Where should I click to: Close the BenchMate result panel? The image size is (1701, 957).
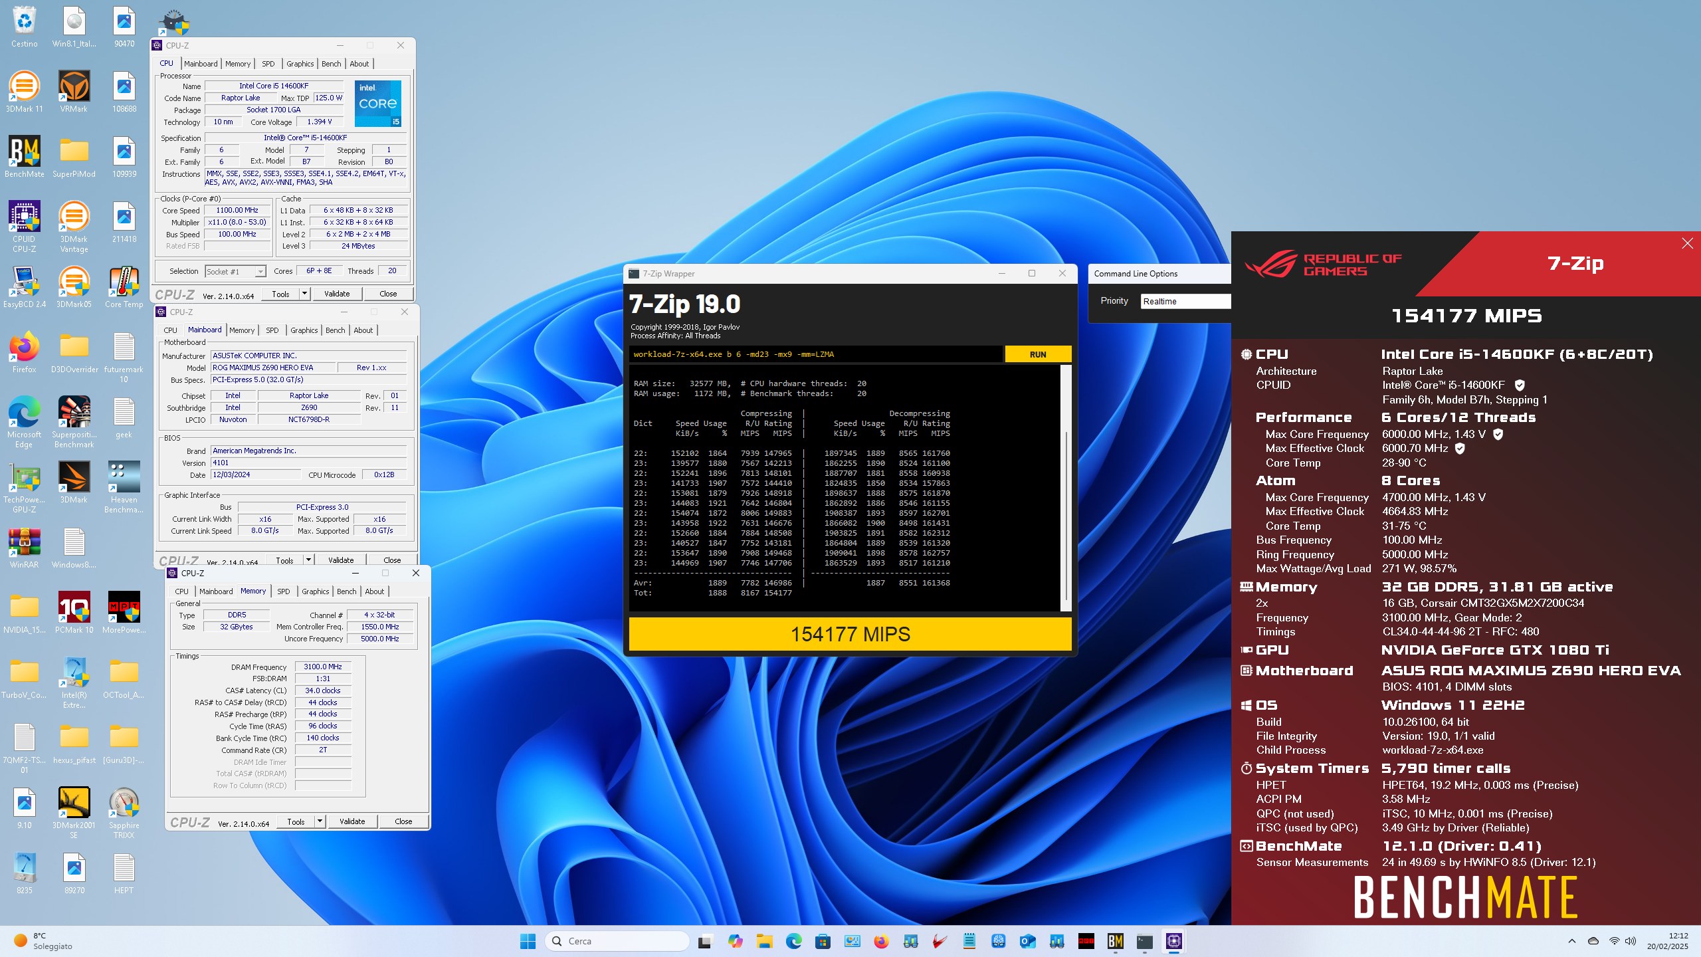[x=1687, y=243]
